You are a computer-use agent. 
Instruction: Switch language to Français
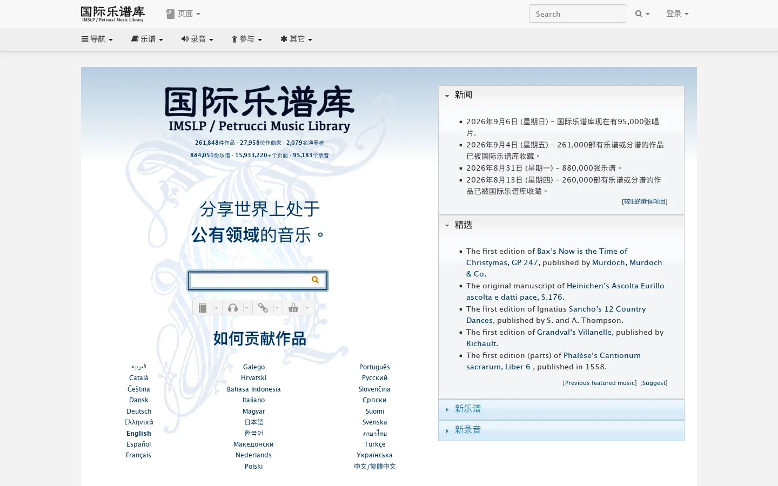coord(139,455)
